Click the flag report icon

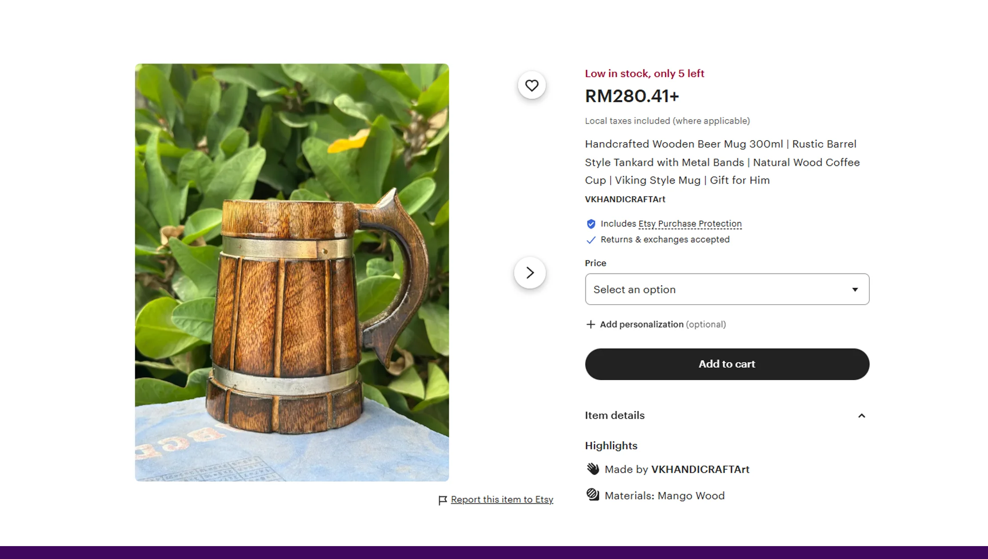point(442,500)
